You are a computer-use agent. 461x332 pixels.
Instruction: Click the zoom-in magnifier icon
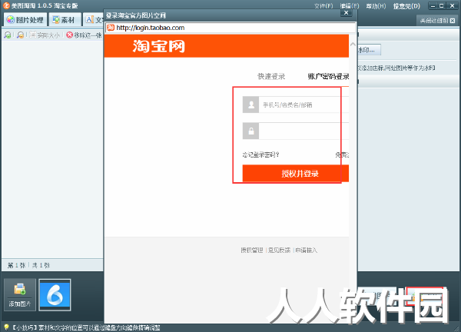click(x=8, y=35)
